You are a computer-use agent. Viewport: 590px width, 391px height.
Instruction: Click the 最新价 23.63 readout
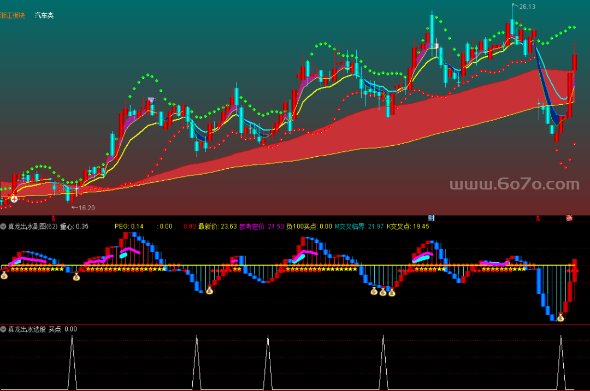(x=217, y=226)
